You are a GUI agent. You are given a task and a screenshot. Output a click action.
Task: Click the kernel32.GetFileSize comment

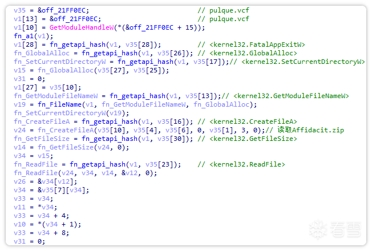[247, 139]
